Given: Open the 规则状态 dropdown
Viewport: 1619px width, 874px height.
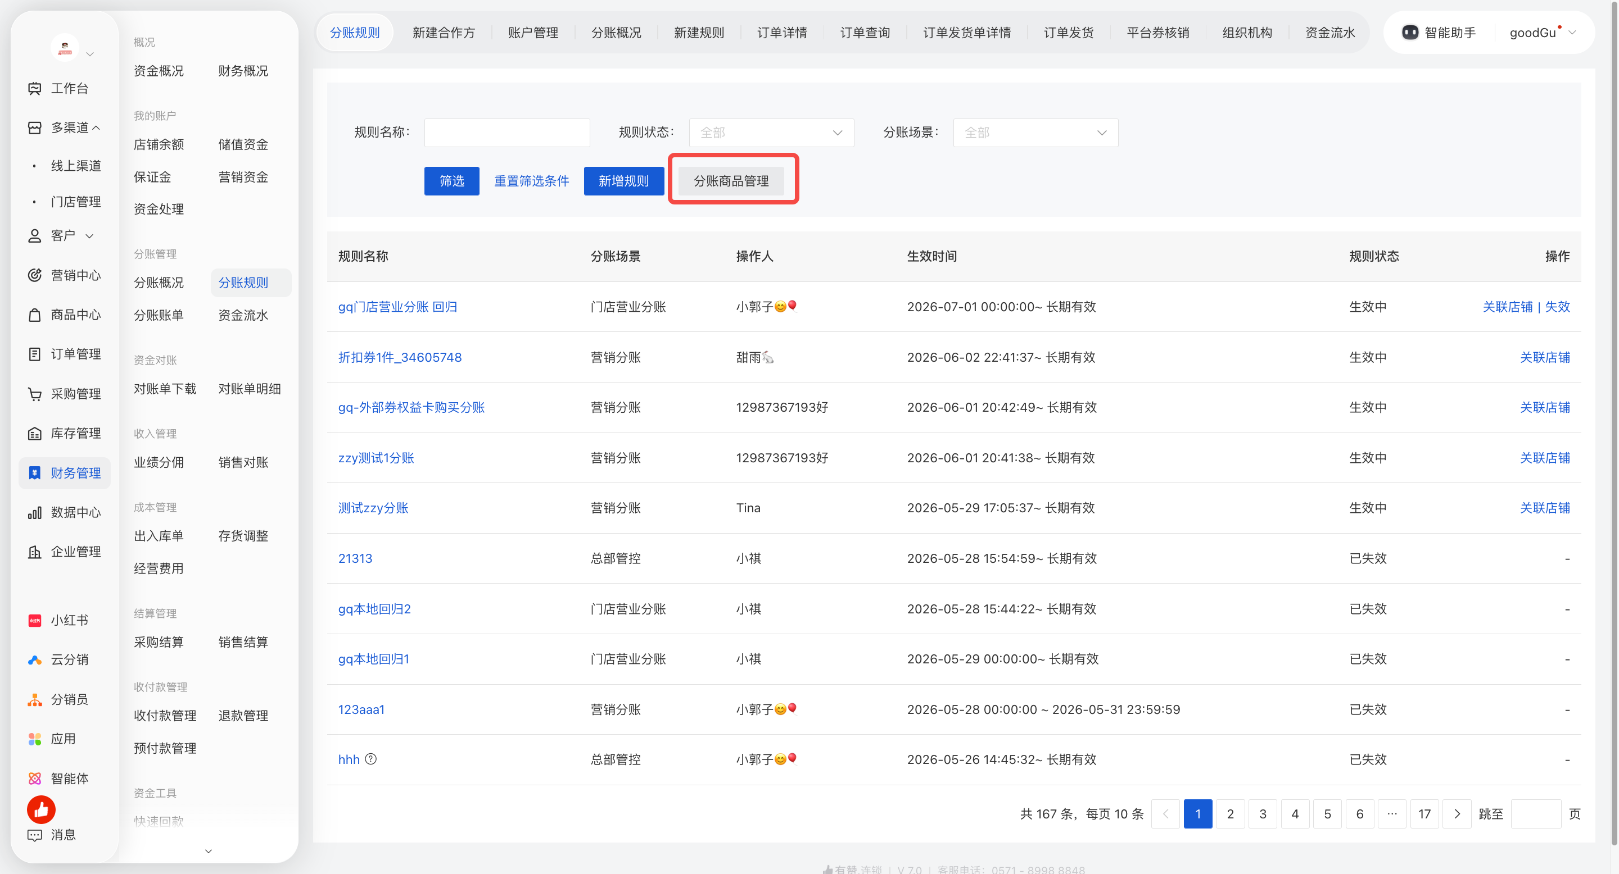Looking at the screenshot, I should 771,133.
